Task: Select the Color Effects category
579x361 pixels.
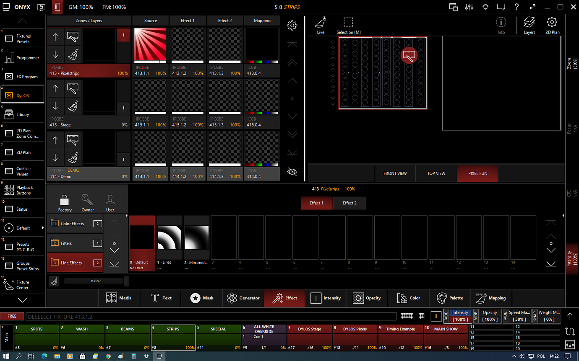Action: point(75,224)
